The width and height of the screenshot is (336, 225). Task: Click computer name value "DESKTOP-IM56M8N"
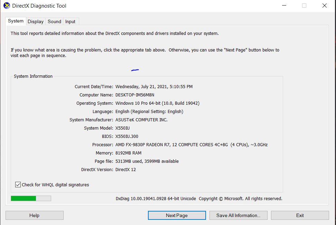point(135,95)
